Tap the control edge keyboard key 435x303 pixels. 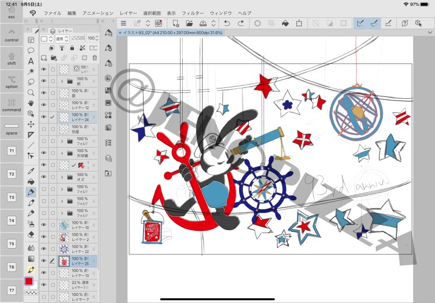[11, 35]
